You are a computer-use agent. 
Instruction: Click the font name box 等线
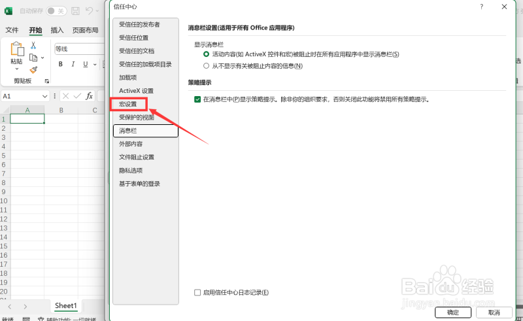(x=79, y=49)
